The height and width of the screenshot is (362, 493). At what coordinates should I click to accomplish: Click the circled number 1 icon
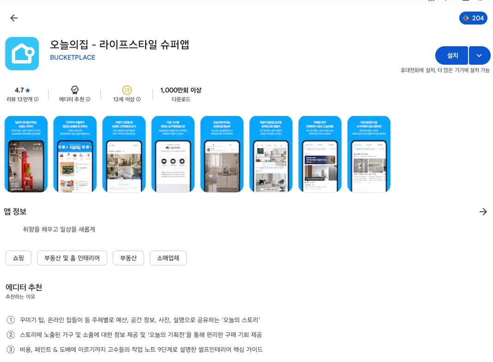point(10,320)
